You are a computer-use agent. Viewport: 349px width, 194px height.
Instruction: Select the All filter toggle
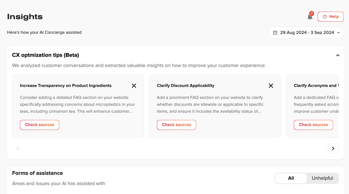click(291, 178)
